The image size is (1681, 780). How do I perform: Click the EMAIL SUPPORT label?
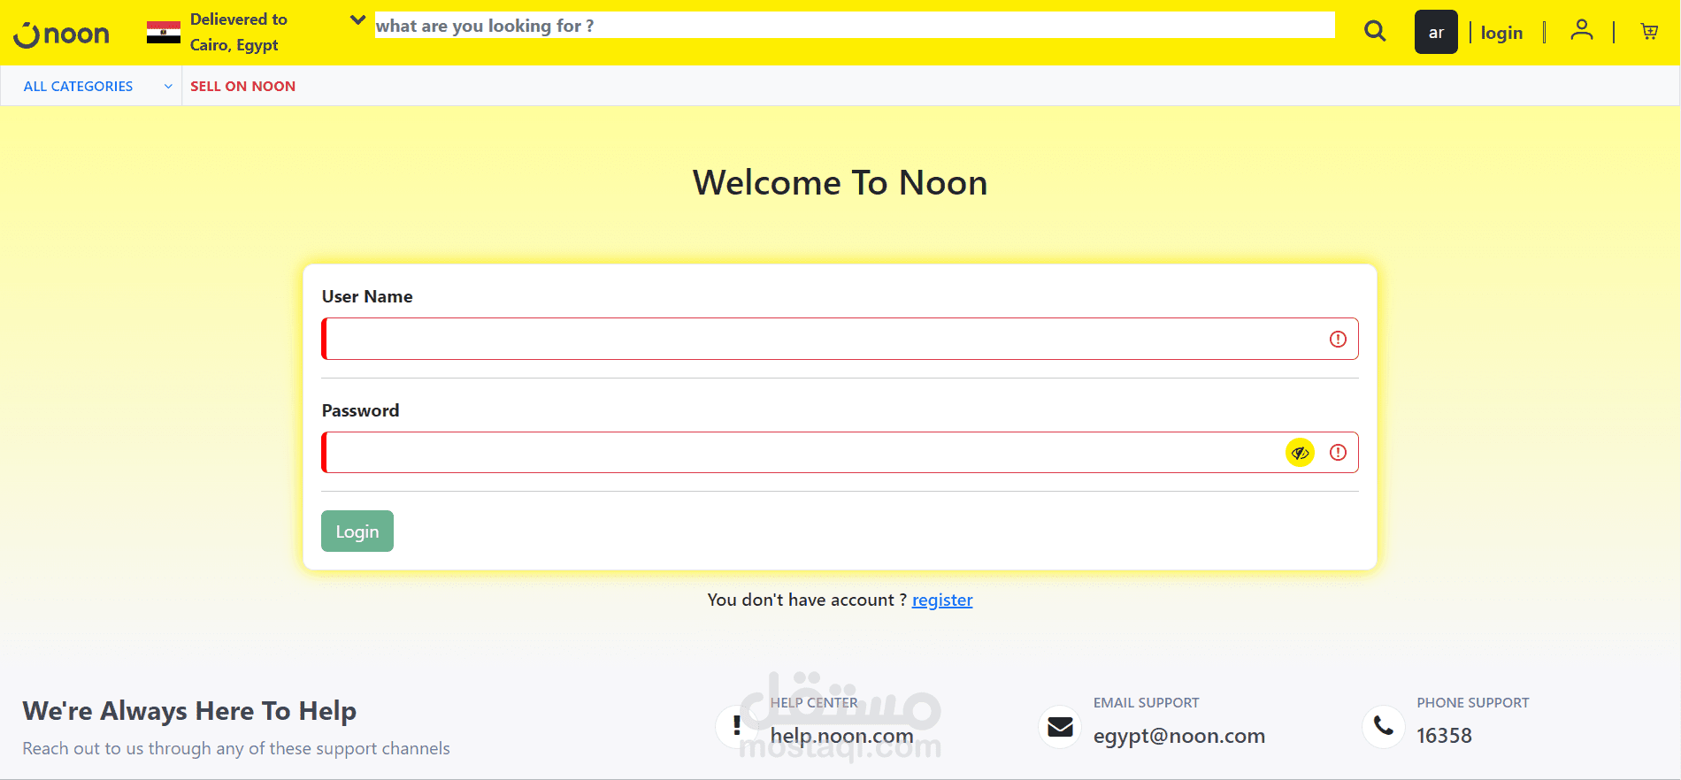1146,703
